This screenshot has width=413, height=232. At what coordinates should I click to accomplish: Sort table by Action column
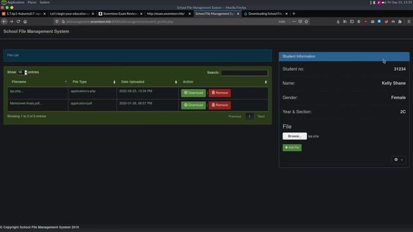pyautogui.click(x=223, y=82)
